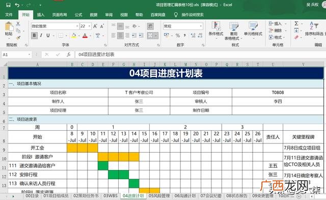Select column A header

[37, 65]
